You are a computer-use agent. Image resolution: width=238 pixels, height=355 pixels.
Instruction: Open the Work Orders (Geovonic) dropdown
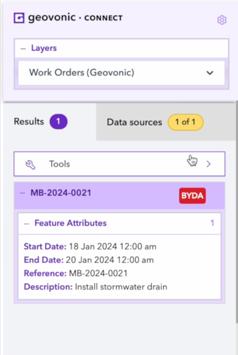tap(121, 73)
